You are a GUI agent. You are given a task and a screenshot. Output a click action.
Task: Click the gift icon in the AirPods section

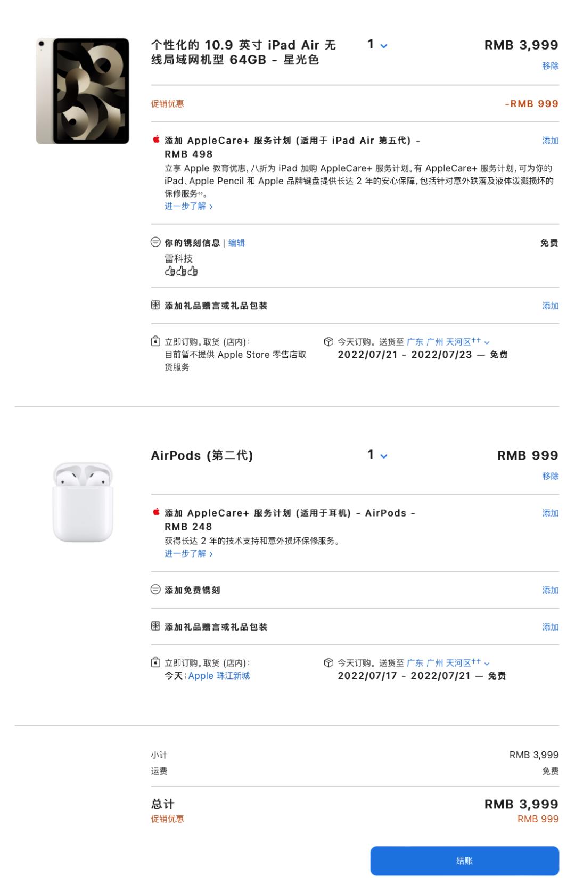[155, 626]
